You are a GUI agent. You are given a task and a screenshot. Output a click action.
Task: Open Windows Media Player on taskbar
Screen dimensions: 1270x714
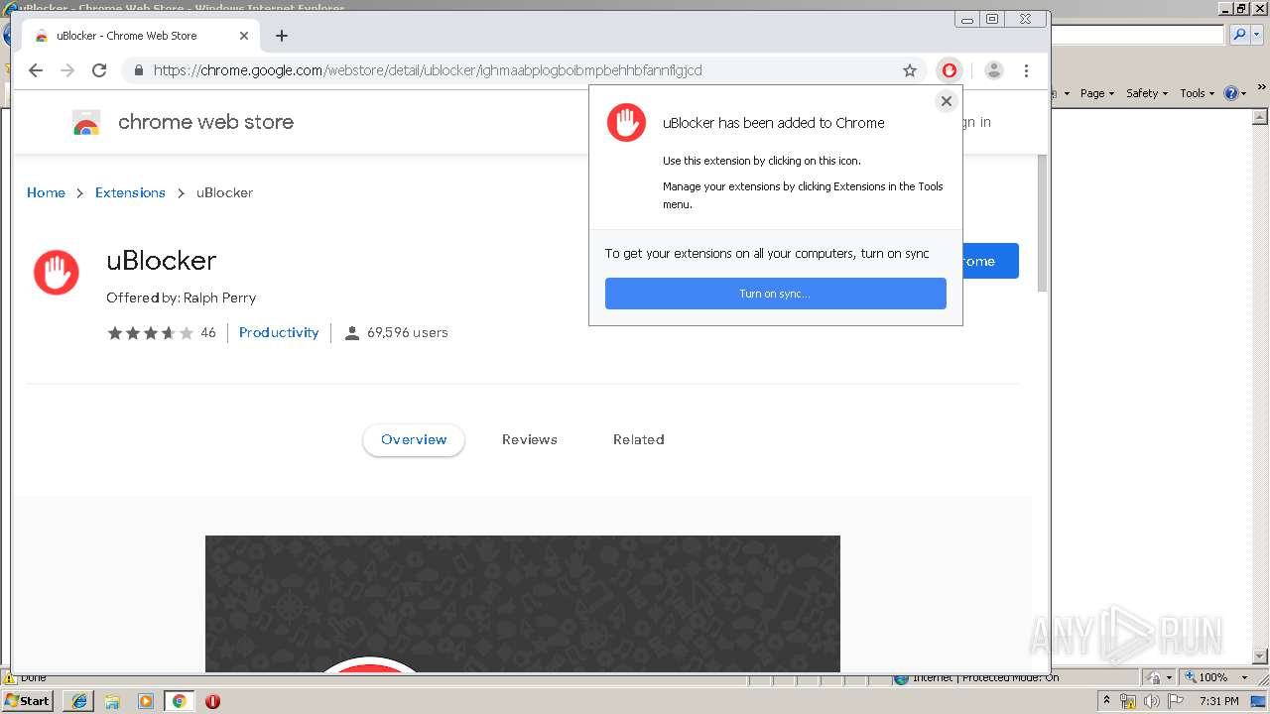(146, 701)
